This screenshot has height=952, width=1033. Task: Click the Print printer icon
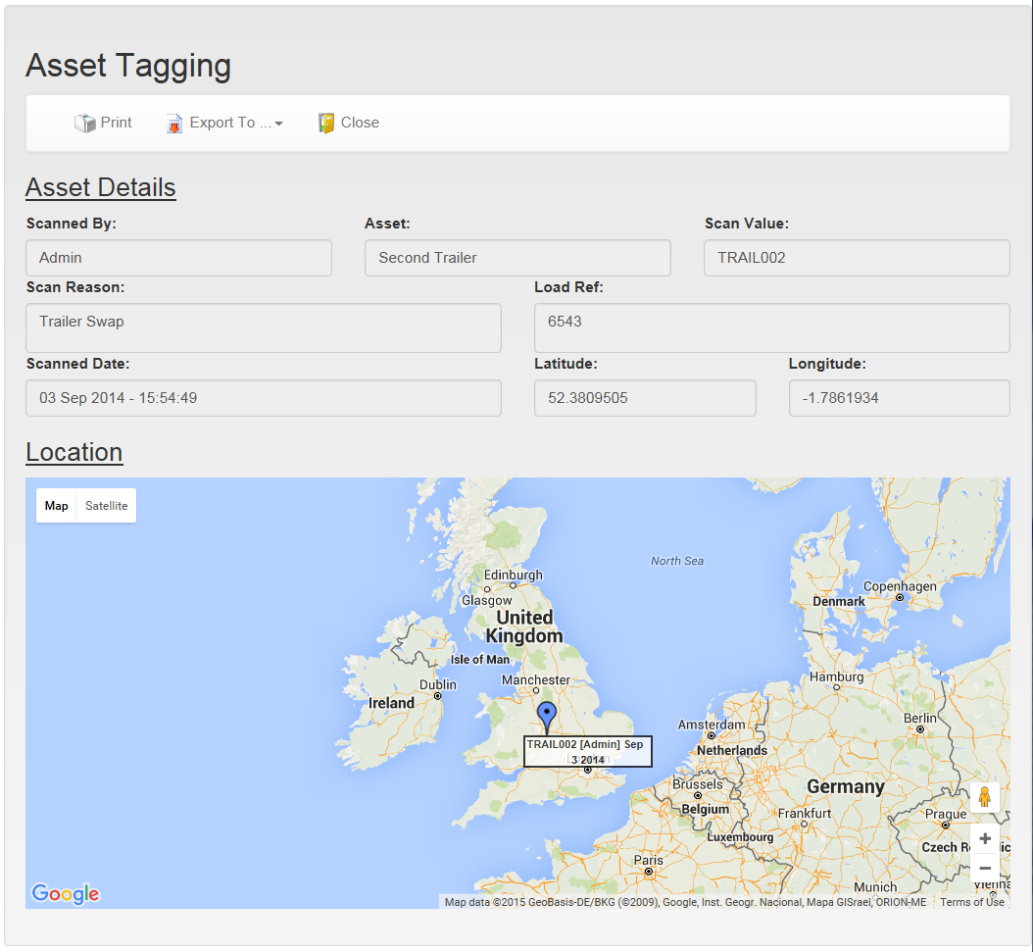coord(85,124)
